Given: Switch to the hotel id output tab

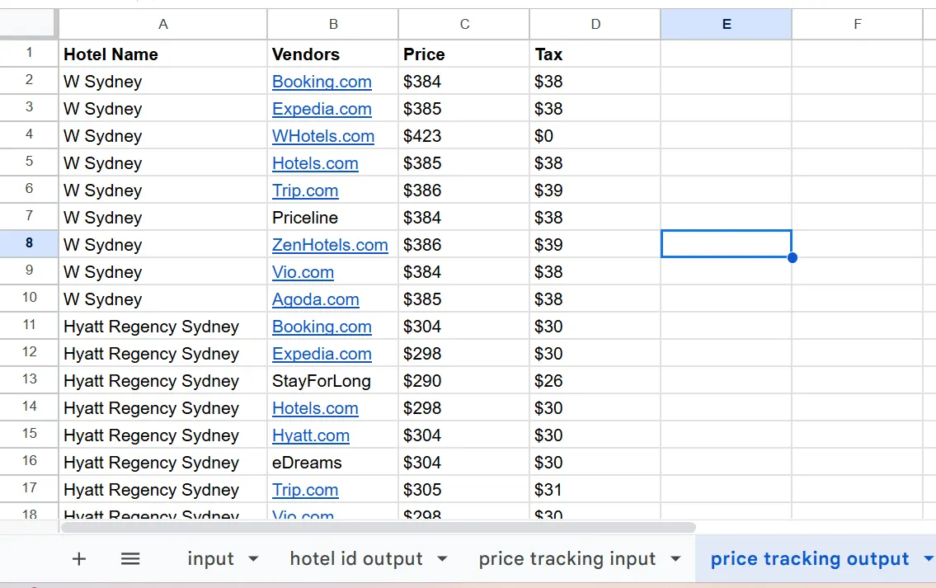Looking at the screenshot, I should click(356, 559).
